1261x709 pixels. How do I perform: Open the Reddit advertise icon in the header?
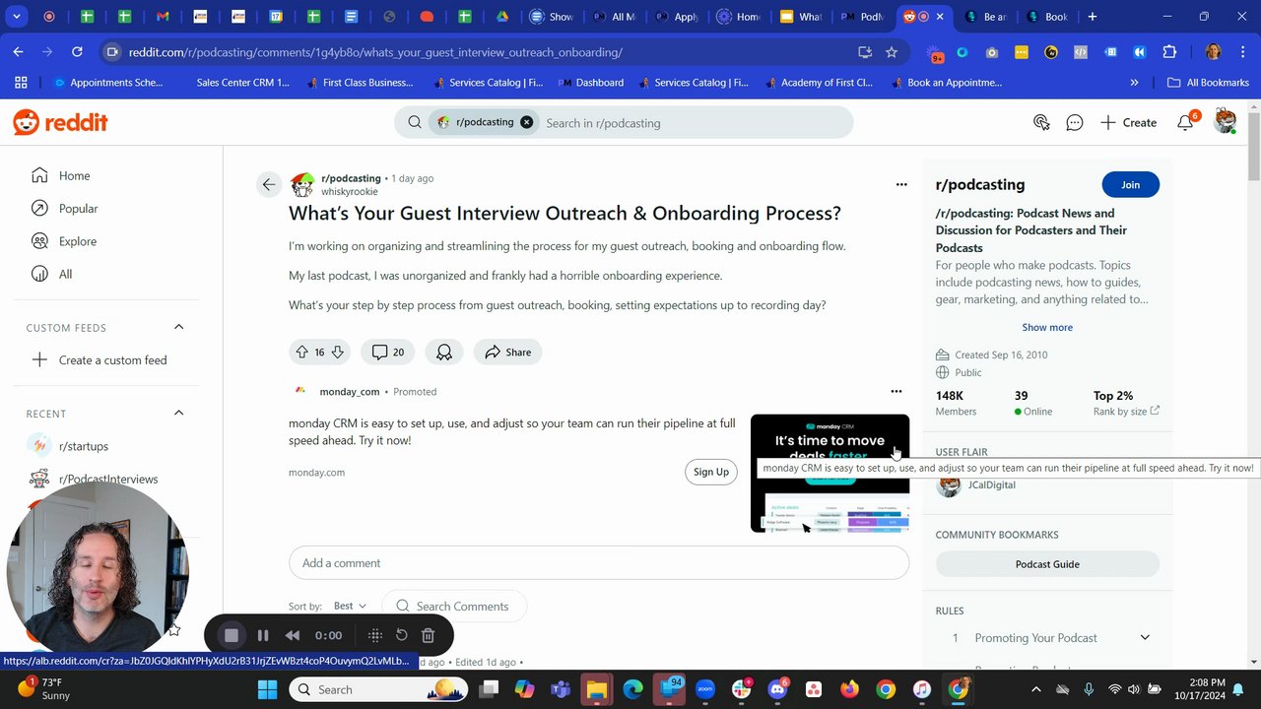pyautogui.click(x=1041, y=122)
